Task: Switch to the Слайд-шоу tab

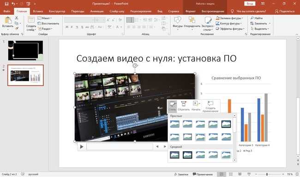Action: pyautogui.click(x=117, y=11)
